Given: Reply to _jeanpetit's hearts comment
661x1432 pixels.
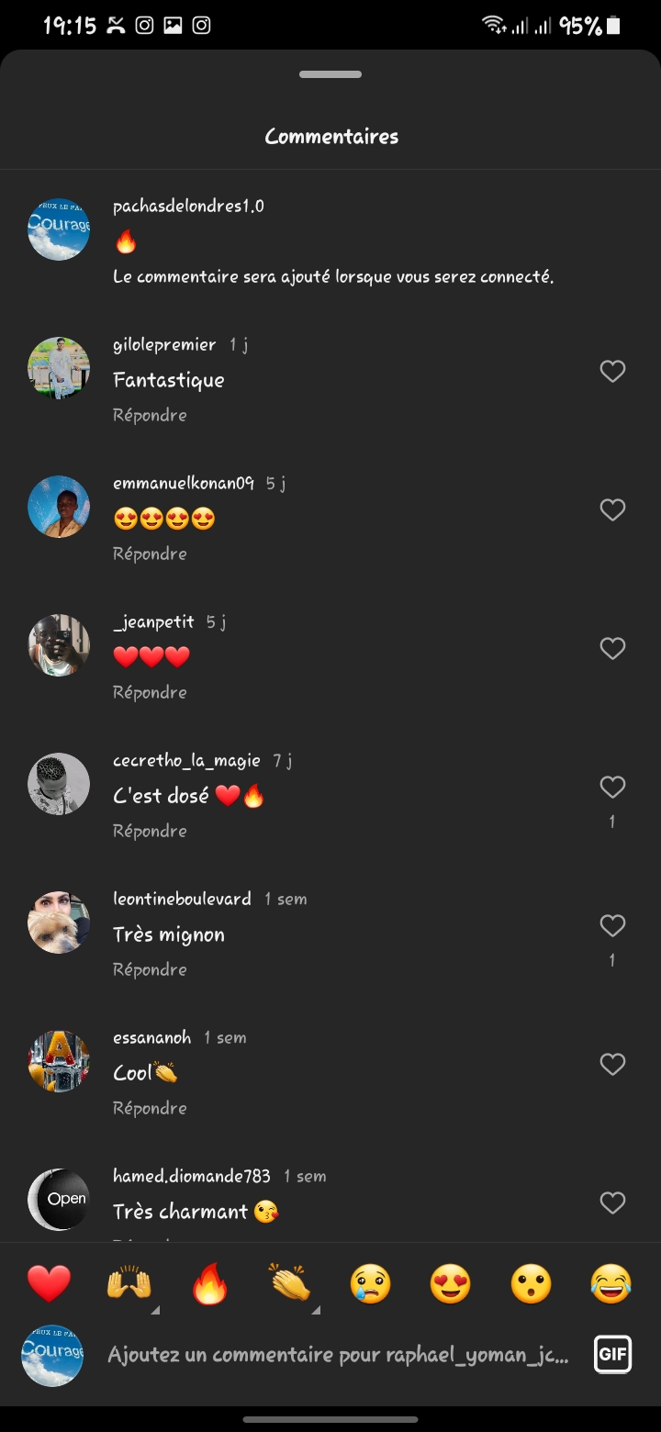Looking at the screenshot, I should point(150,692).
